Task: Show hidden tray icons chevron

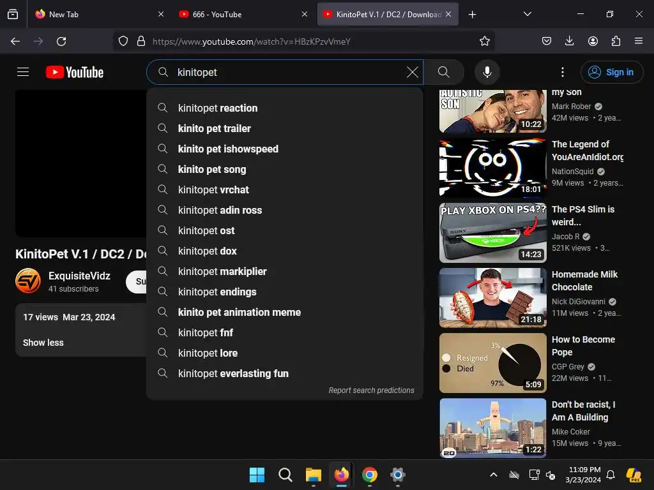Action: pos(494,475)
